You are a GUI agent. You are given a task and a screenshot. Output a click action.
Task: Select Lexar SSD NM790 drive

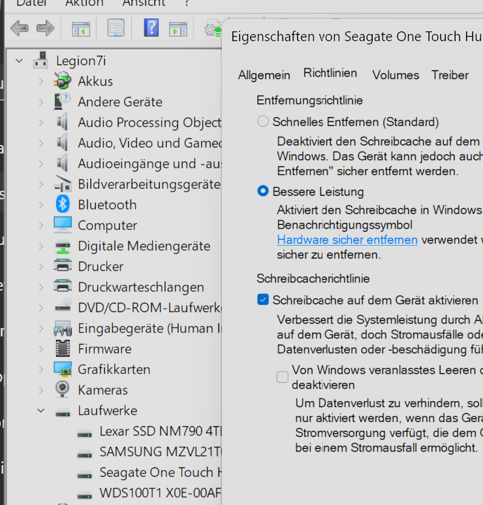[x=161, y=432]
